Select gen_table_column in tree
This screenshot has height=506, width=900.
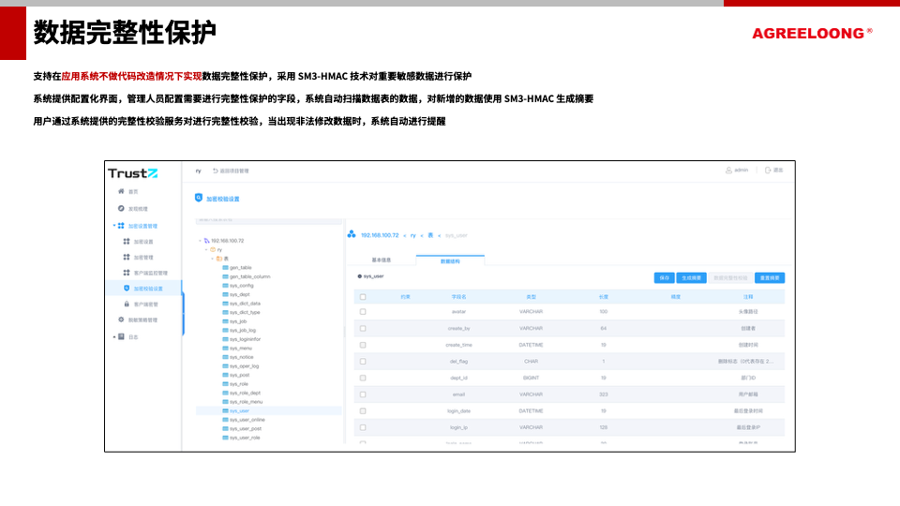pyautogui.click(x=249, y=276)
